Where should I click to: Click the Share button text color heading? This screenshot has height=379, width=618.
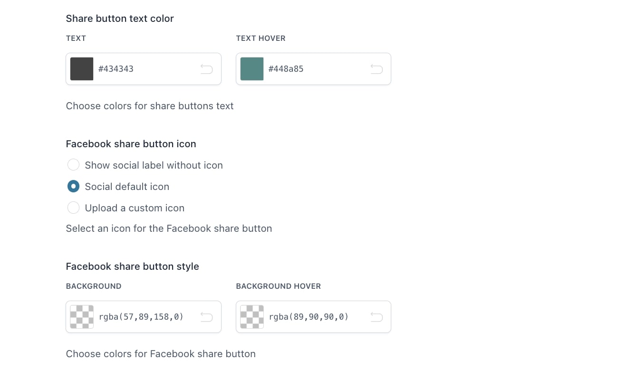120,19
